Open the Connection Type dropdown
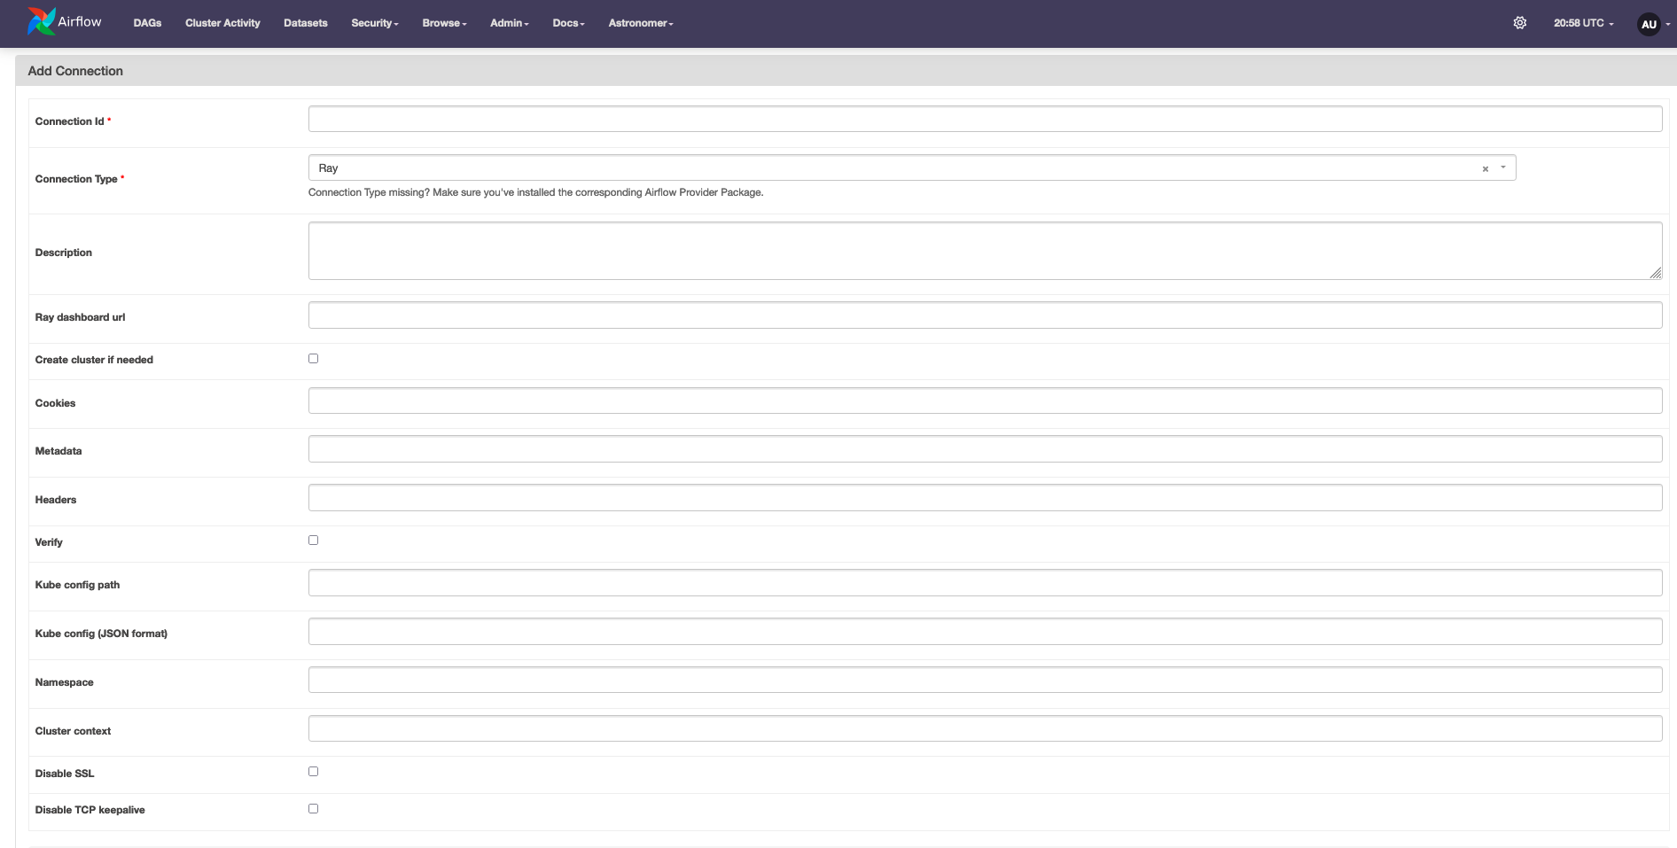The width and height of the screenshot is (1677, 848). pyautogui.click(x=911, y=167)
